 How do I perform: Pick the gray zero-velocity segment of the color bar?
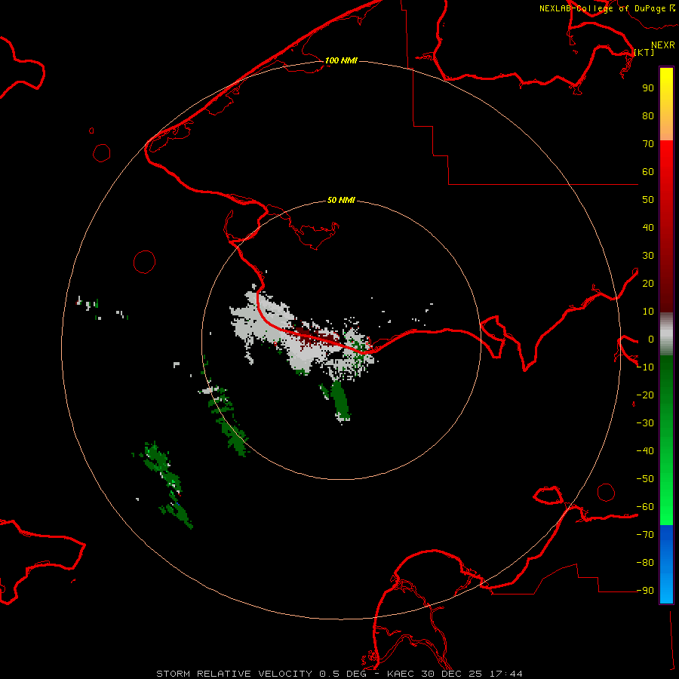pyautogui.click(x=666, y=334)
